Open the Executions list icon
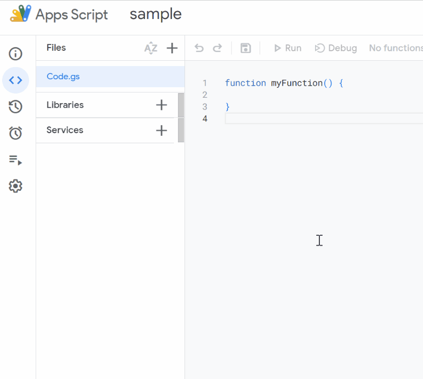 point(16,160)
